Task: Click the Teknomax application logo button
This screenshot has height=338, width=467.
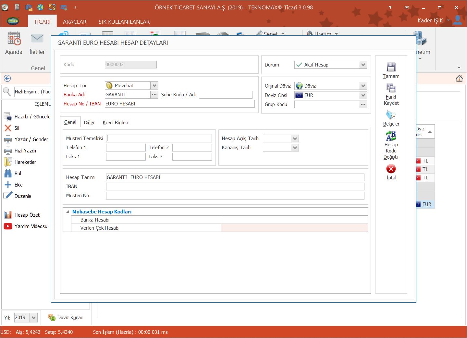Action: click(13, 21)
